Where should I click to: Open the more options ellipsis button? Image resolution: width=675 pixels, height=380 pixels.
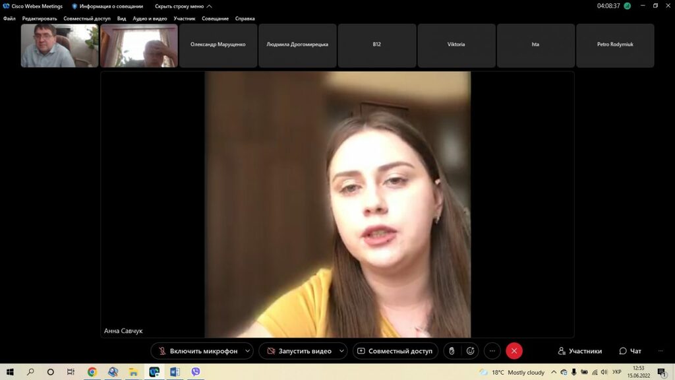click(492, 351)
